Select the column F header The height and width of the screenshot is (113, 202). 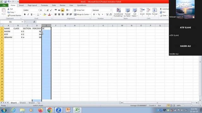pos(56,25)
